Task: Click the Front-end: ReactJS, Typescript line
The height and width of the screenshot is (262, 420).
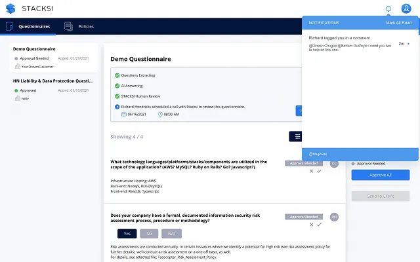Action: (135, 191)
